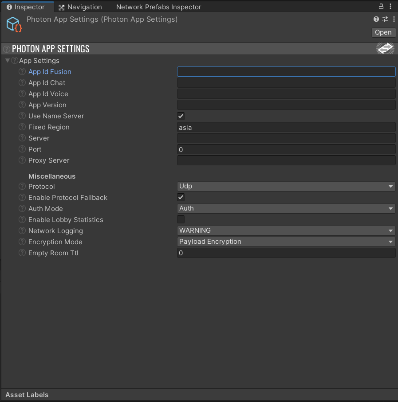Collapse the App Settings foldout arrow
This screenshot has width=398, height=402.
8,61
